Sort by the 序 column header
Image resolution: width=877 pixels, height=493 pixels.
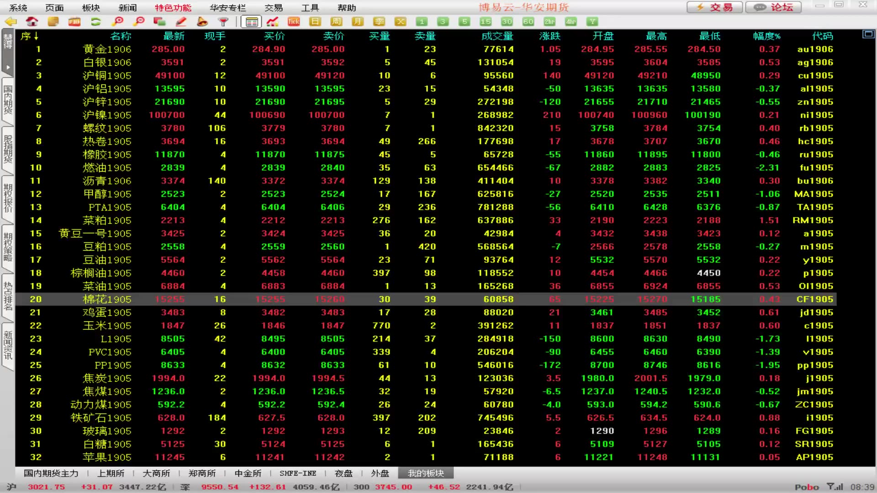tap(29, 36)
